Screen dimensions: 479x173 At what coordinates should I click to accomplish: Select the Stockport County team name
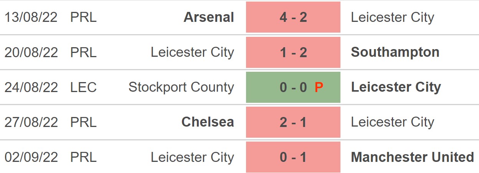(x=181, y=87)
